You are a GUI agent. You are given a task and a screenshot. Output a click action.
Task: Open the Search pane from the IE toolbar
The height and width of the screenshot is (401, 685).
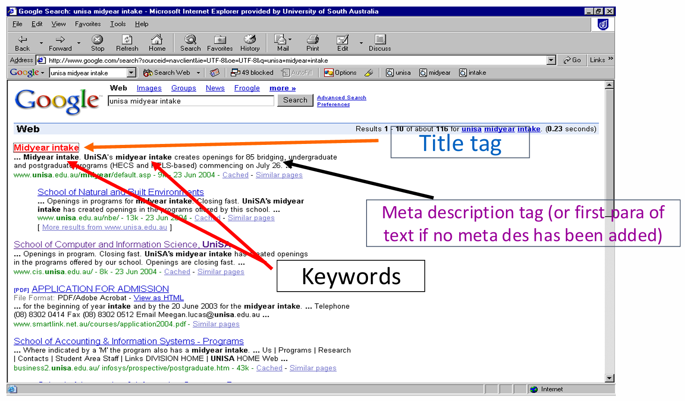coord(190,43)
